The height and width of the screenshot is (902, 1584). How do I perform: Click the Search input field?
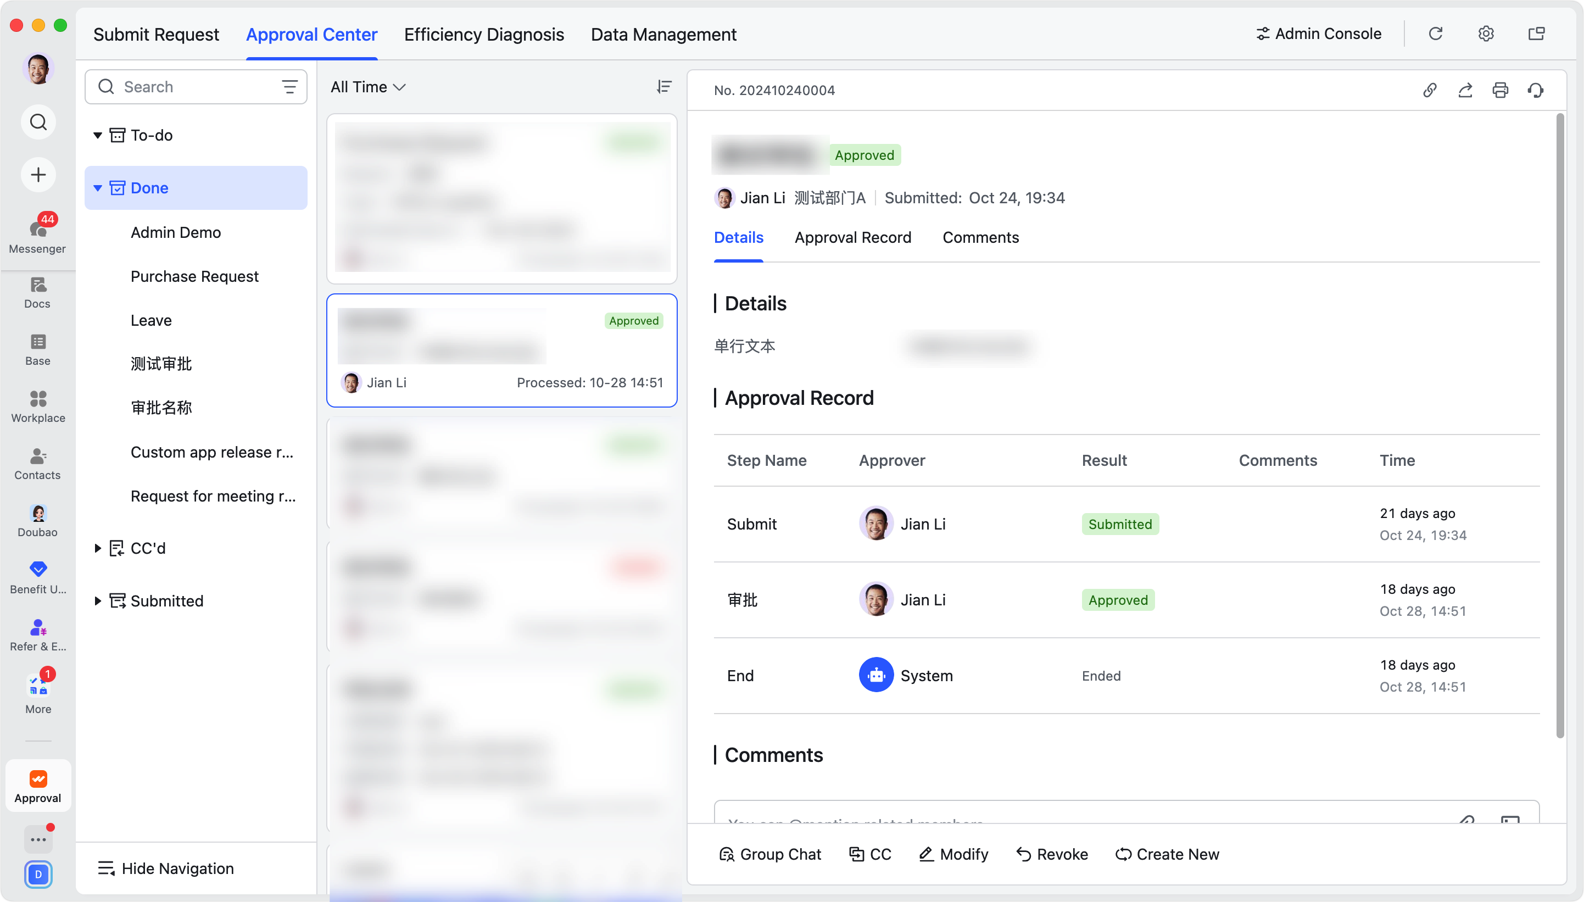tap(196, 87)
